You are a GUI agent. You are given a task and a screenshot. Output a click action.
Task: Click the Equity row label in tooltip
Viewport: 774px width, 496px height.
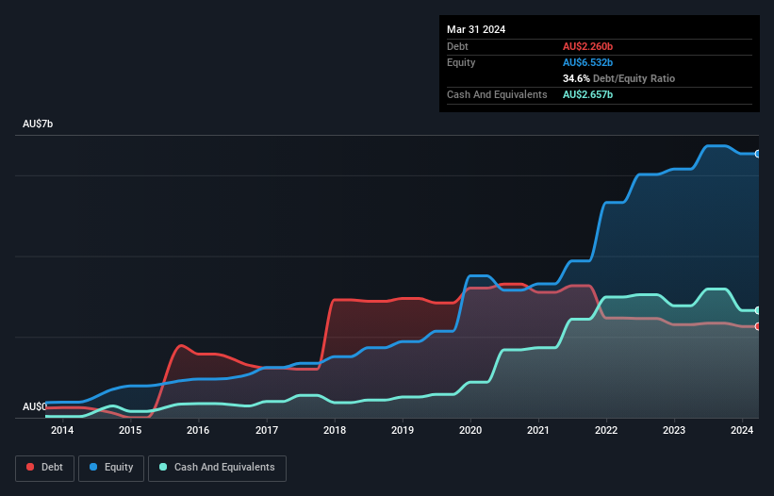(x=461, y=62)
